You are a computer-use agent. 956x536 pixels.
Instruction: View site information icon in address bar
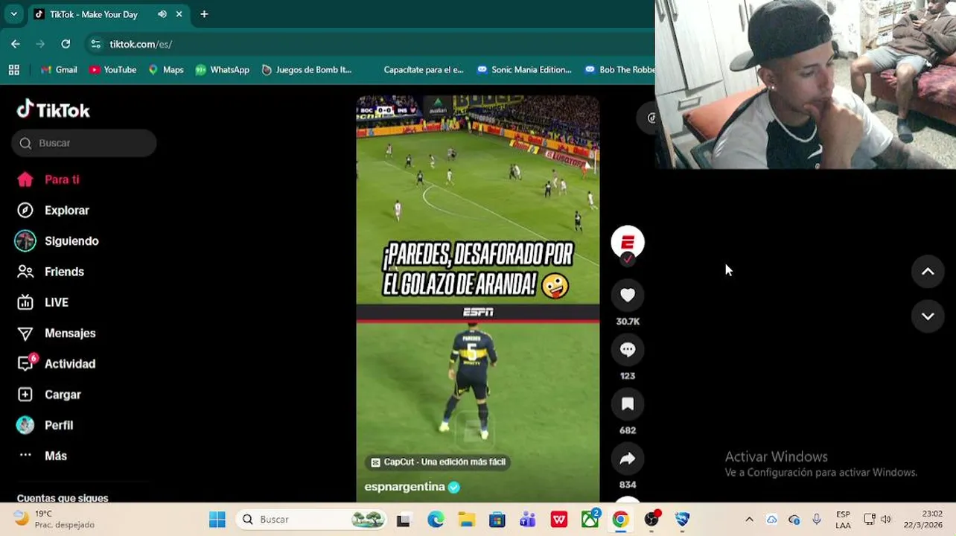pos(95,44)
